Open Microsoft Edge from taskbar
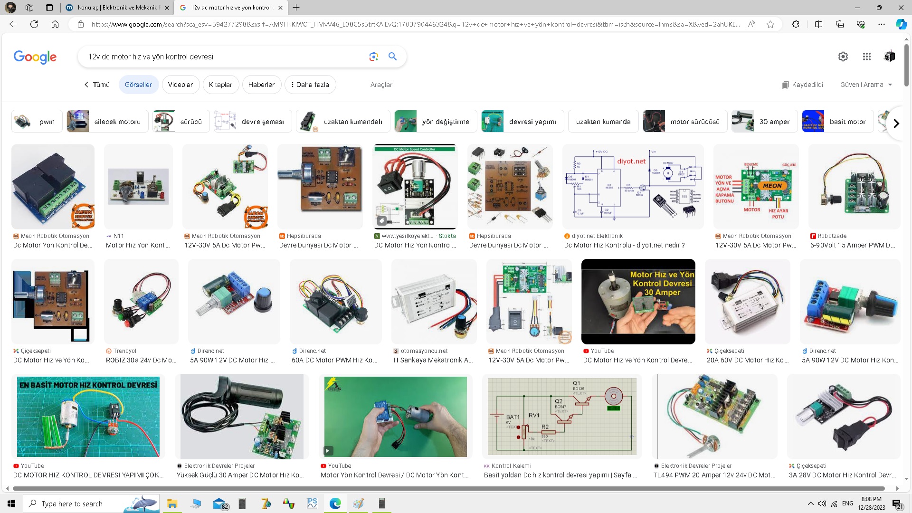The height and width of the screenshot is (513, 912). tap(335, 503)
